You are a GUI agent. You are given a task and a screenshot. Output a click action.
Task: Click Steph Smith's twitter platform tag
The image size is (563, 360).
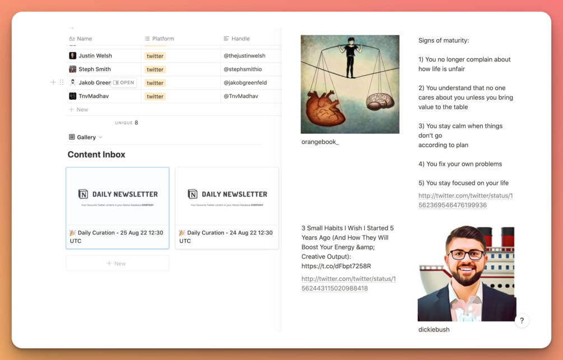coord(155,69)
